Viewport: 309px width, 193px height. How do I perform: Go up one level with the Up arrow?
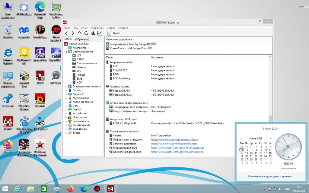click(x=79, y=33)
